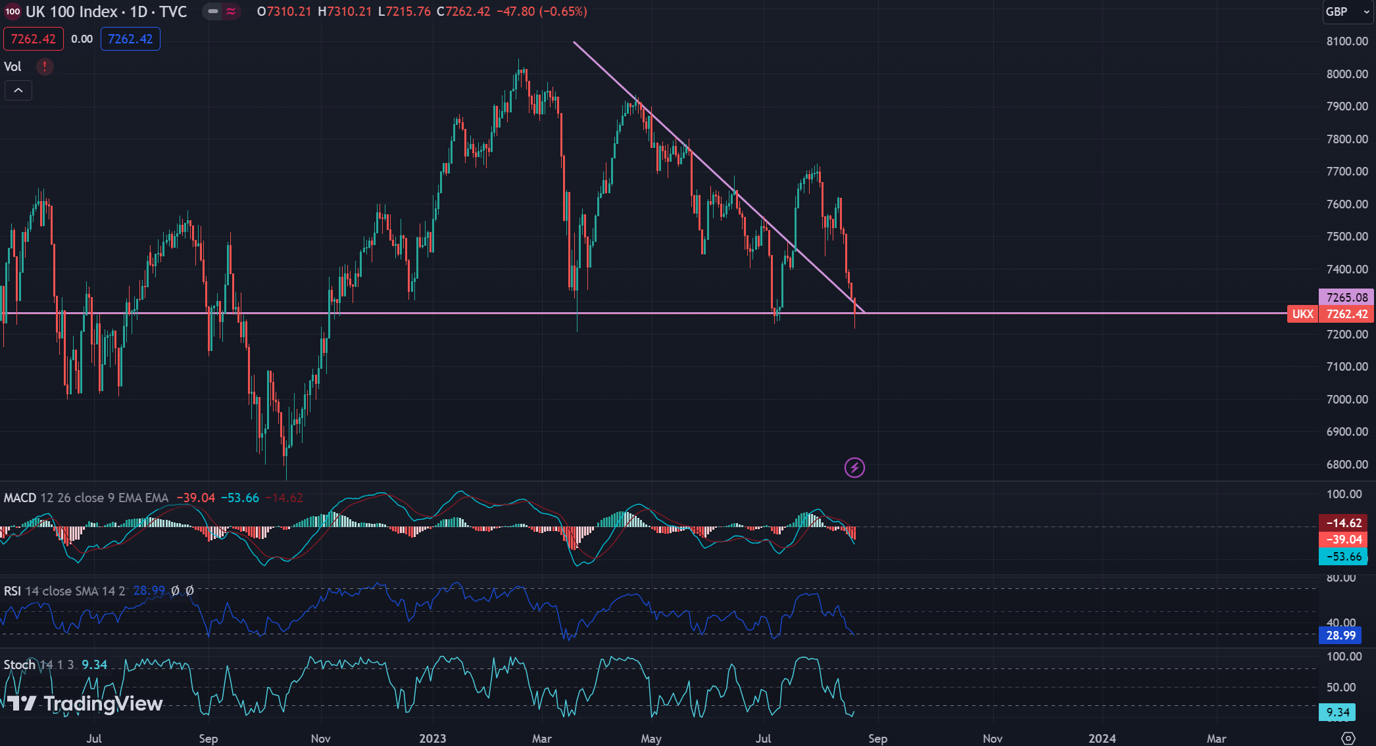Collapse the legend using the up chevron button

pyautogui.click(x=18, y=90)
